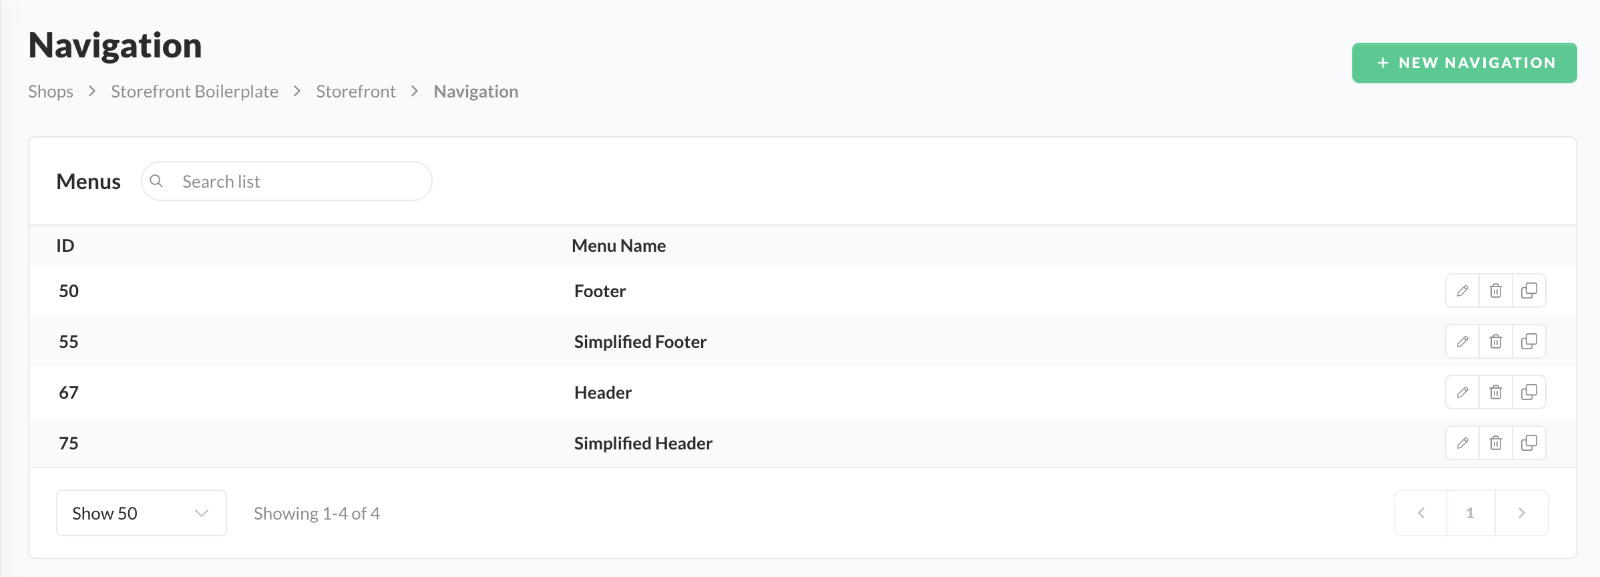1600x577 pixels.
Task: Focus the Search list field
Action: tap(297, 181)
